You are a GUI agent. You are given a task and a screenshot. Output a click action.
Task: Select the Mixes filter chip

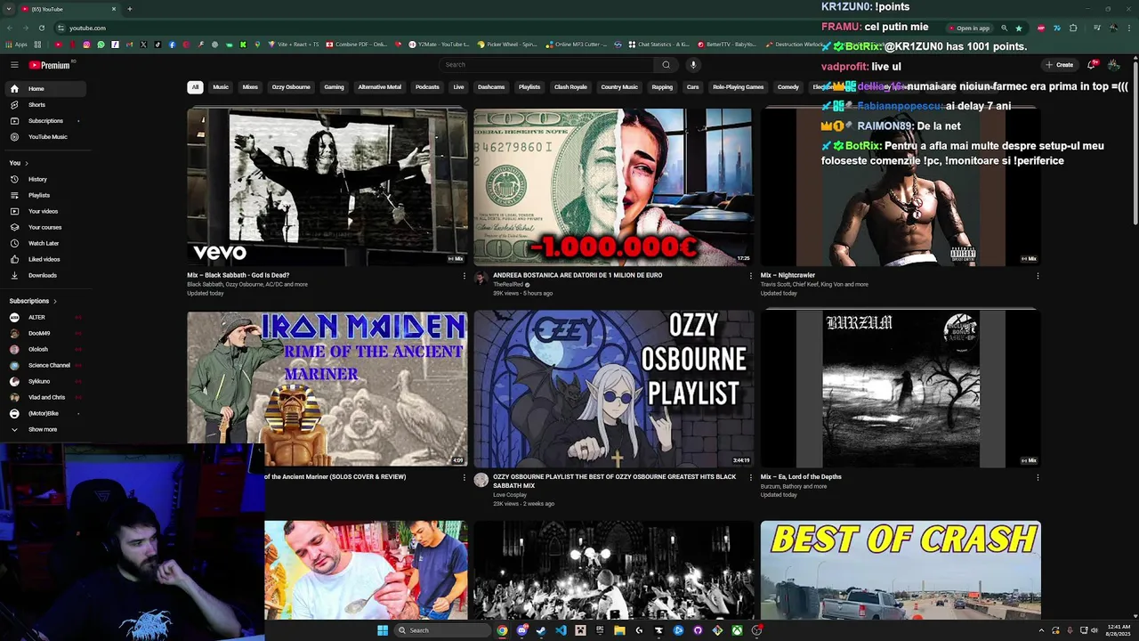[x=250, y=87]
